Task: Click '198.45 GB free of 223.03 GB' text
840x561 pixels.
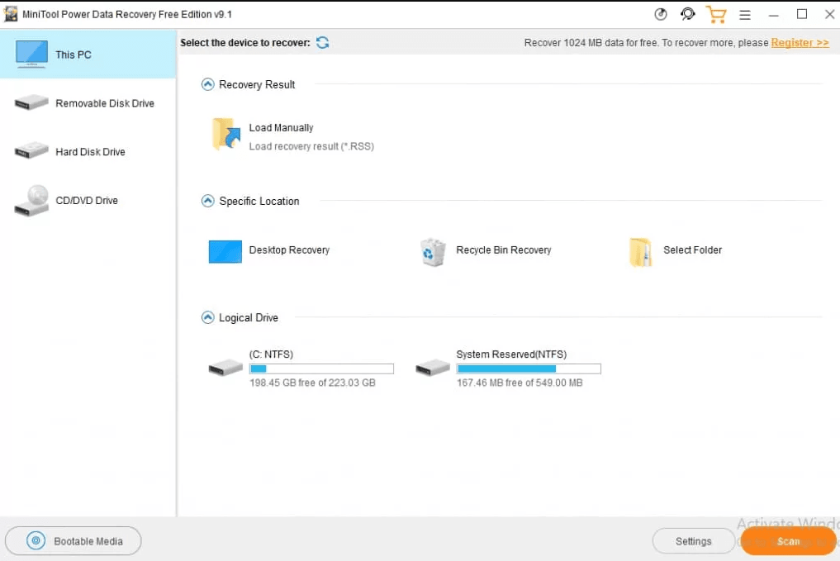Action: click(312, 383)
